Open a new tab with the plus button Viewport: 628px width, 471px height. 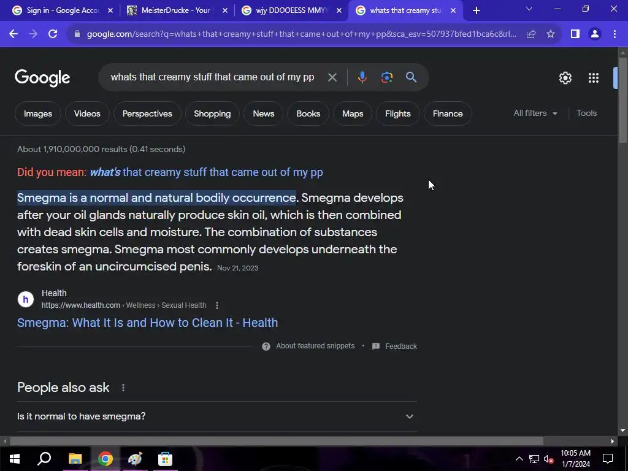coord(476,11)
